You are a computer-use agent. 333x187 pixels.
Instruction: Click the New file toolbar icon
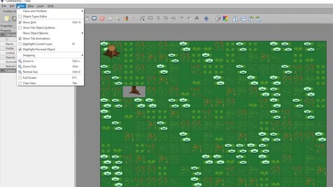(7, 19)
